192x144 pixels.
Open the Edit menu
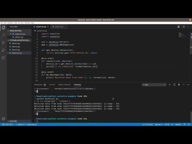point(5,23)
